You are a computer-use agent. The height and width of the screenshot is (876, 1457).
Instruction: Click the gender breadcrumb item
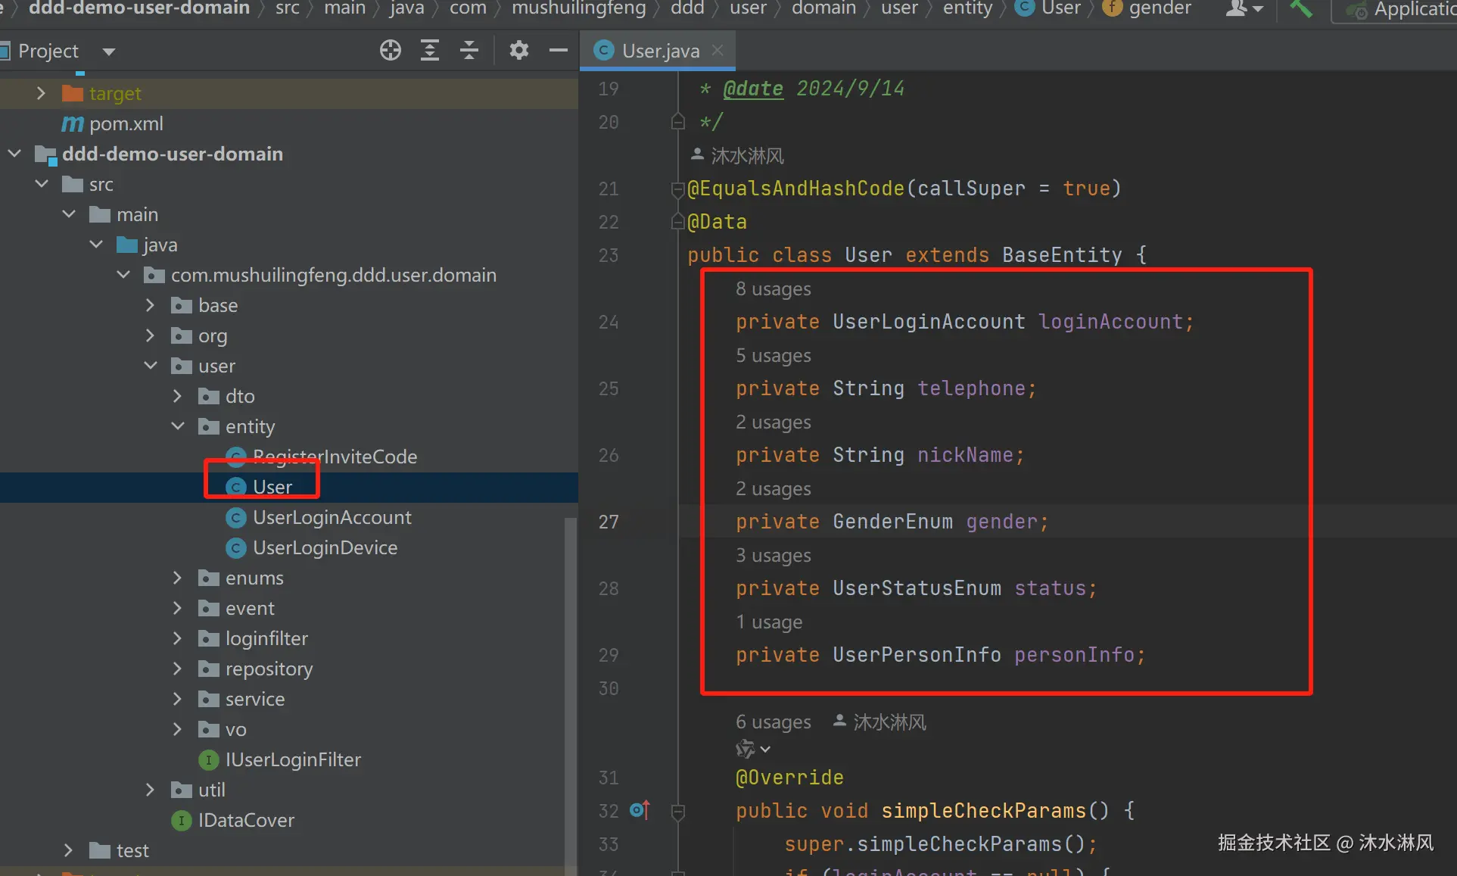coord(1159,9)
